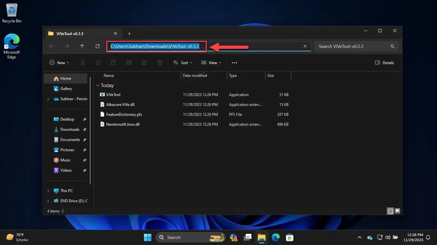Open the weather widget showing 70°F

click(18, 237)
